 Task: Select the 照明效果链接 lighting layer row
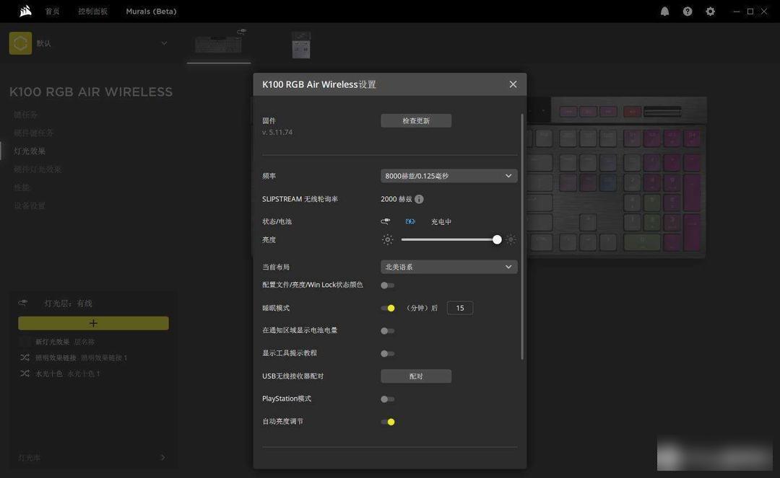(x=93, y=358)
